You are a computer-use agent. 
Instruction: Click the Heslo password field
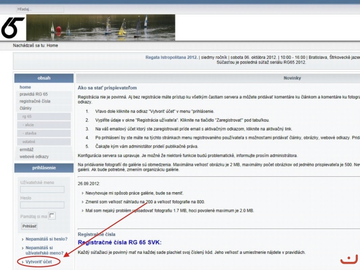pos(42,205)
